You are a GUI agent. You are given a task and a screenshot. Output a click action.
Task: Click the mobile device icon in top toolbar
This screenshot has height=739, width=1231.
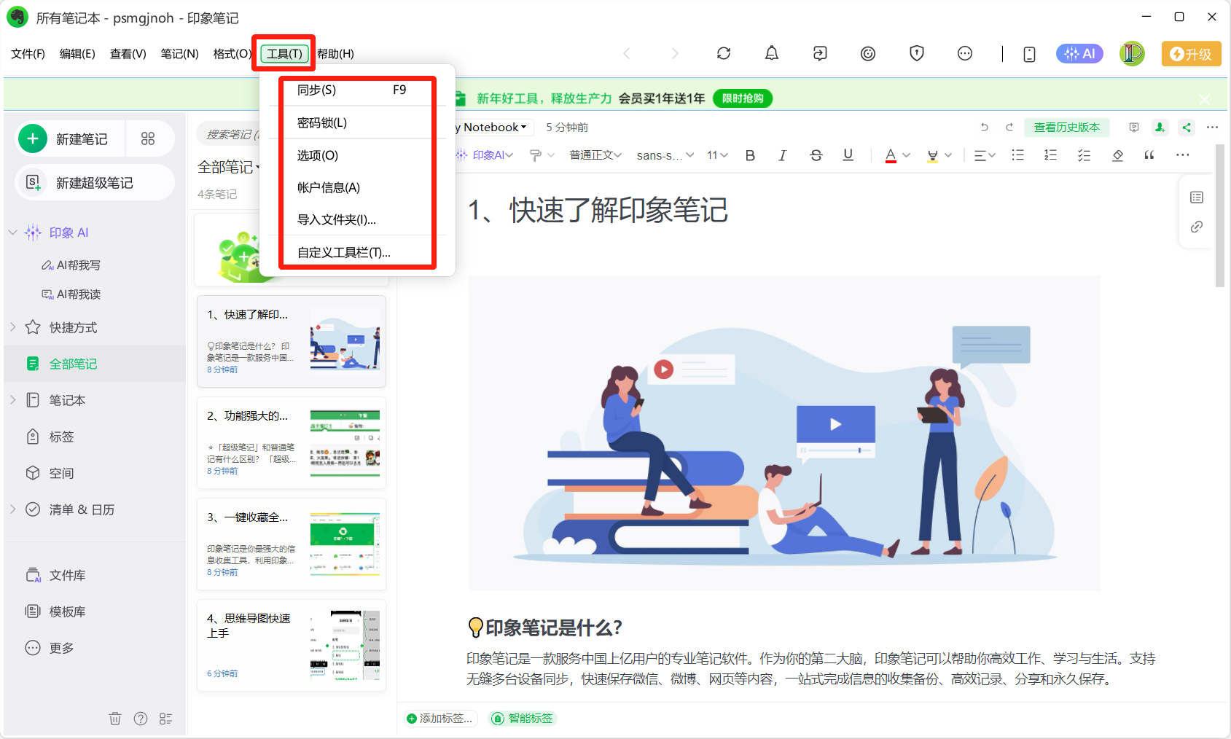(1029, 54)
